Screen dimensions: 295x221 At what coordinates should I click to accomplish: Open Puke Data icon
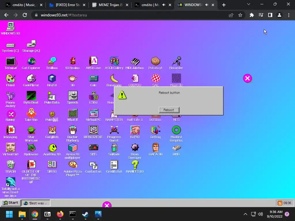[x=52, y=96]
